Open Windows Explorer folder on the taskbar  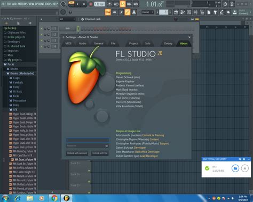click(30, 198)
